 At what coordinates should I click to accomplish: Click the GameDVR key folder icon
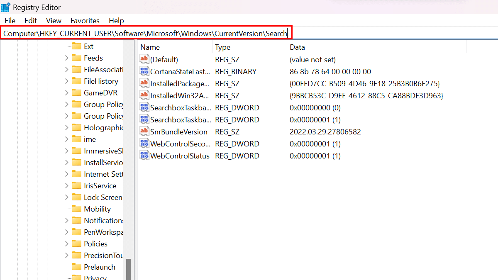76,93
